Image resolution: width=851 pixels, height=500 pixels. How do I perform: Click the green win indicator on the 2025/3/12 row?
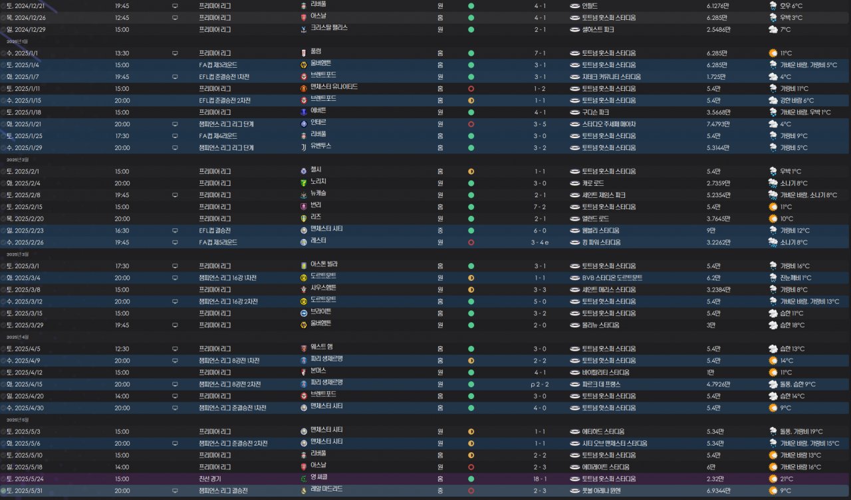click(x=471, y=301)
